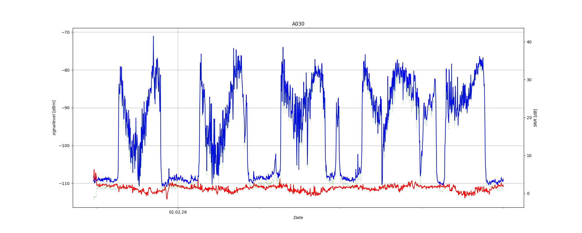The height and width of the screenshot is (233, 582).
Task: Click the SNR [dB] axis label
Action: pos(535,118)
